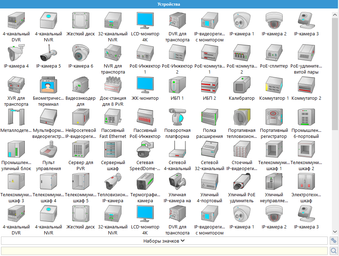Pick the IP-камера 6 dome camera

tap(81, 53)
